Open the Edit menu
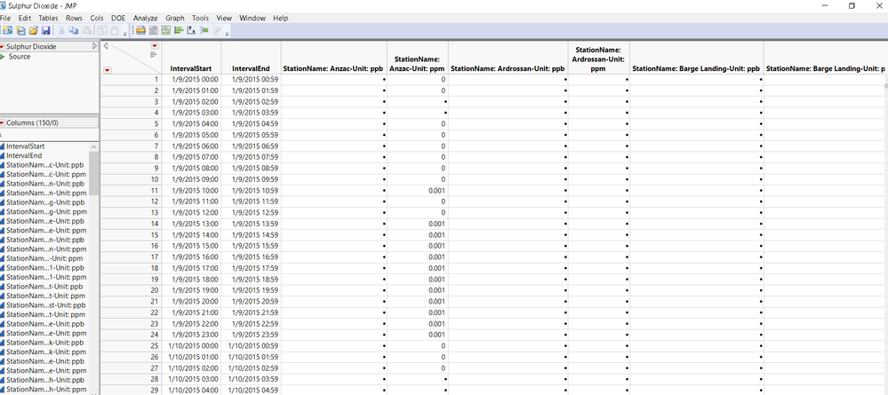This screenshot has height=395, width=888. pyautogui.click(x=24, y=18)
